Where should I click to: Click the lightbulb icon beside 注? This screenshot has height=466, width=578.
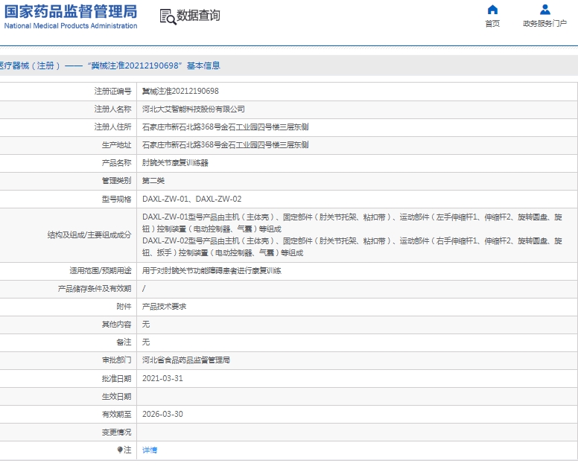tap(120, 450)
